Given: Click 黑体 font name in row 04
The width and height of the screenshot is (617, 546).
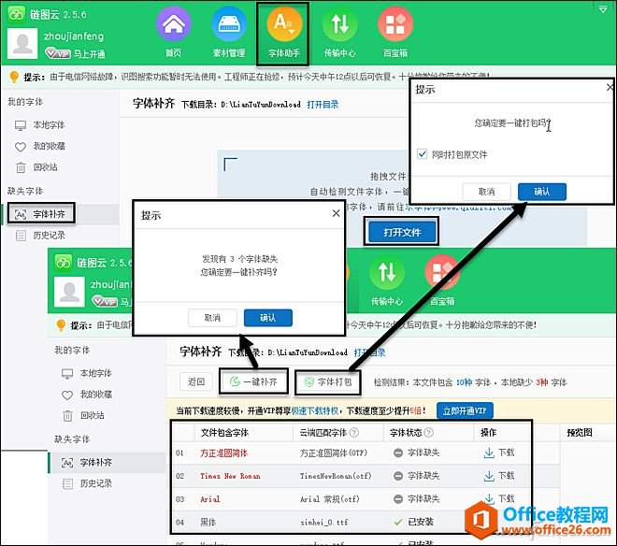Looking at the screenshot, I should pos(208,522).
